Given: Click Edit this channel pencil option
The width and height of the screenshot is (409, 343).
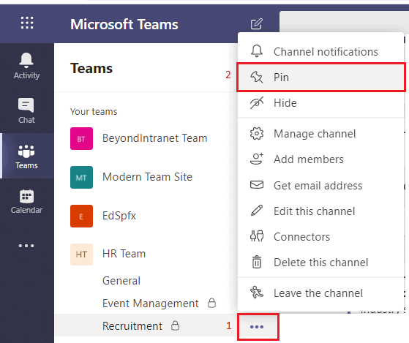Looking at the screenshot, I should (x=321, y=211).
